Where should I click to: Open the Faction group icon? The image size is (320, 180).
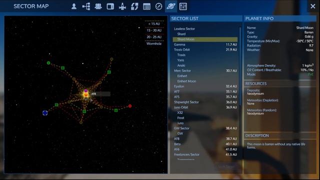[x=98, y=6]
